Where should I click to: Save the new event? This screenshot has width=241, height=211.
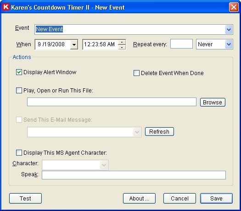[x=216, y=199]
